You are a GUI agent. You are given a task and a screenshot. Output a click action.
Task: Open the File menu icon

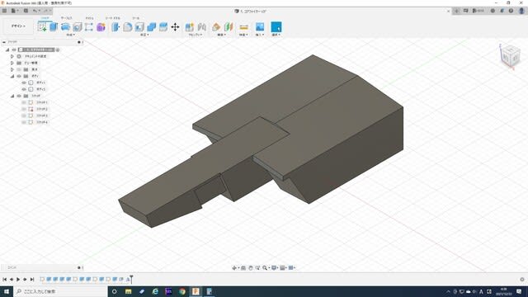[x=14, y=11]
